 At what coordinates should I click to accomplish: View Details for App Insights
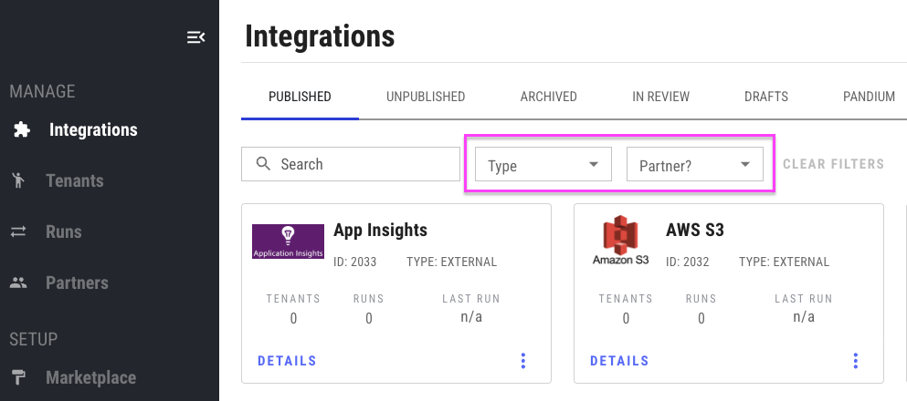click(287, 361)
